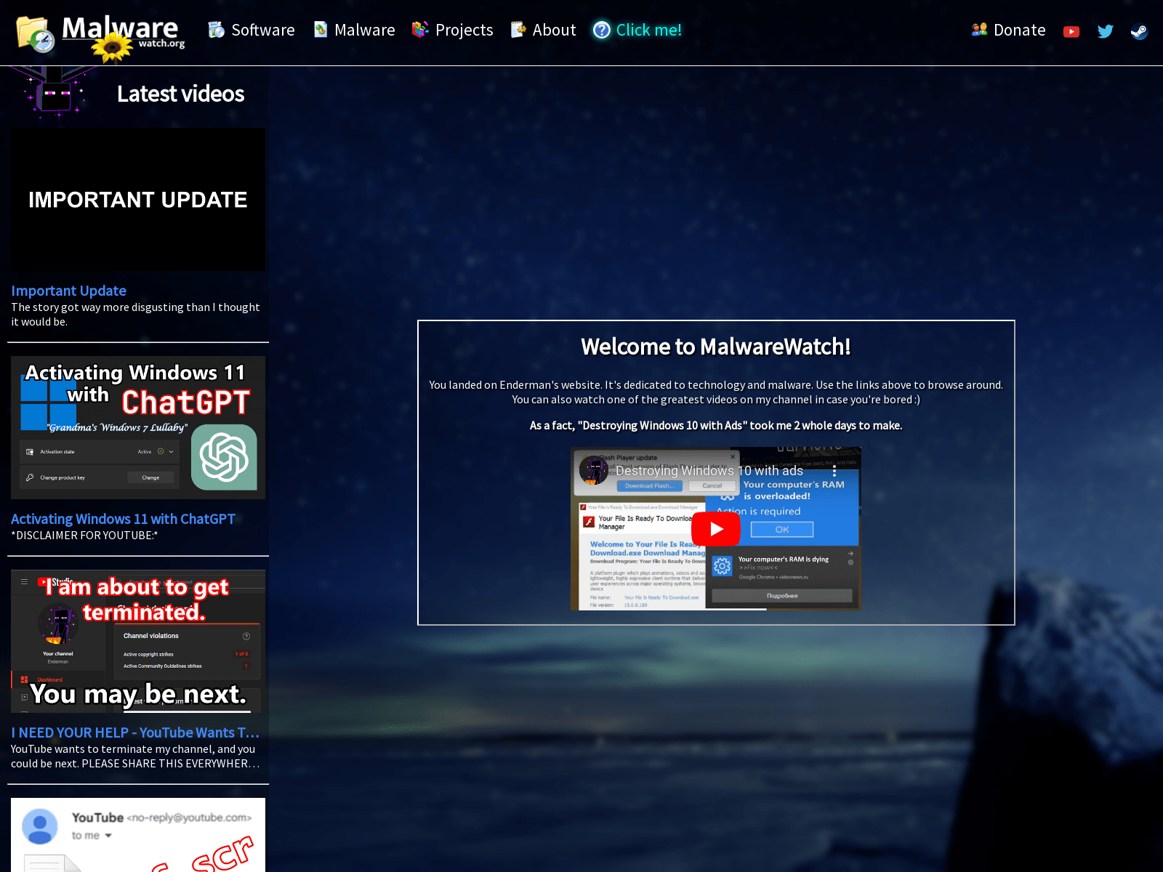
Task: Open the Twitter profile icon
Action: pyautogui.click(x=1106, y=31)
